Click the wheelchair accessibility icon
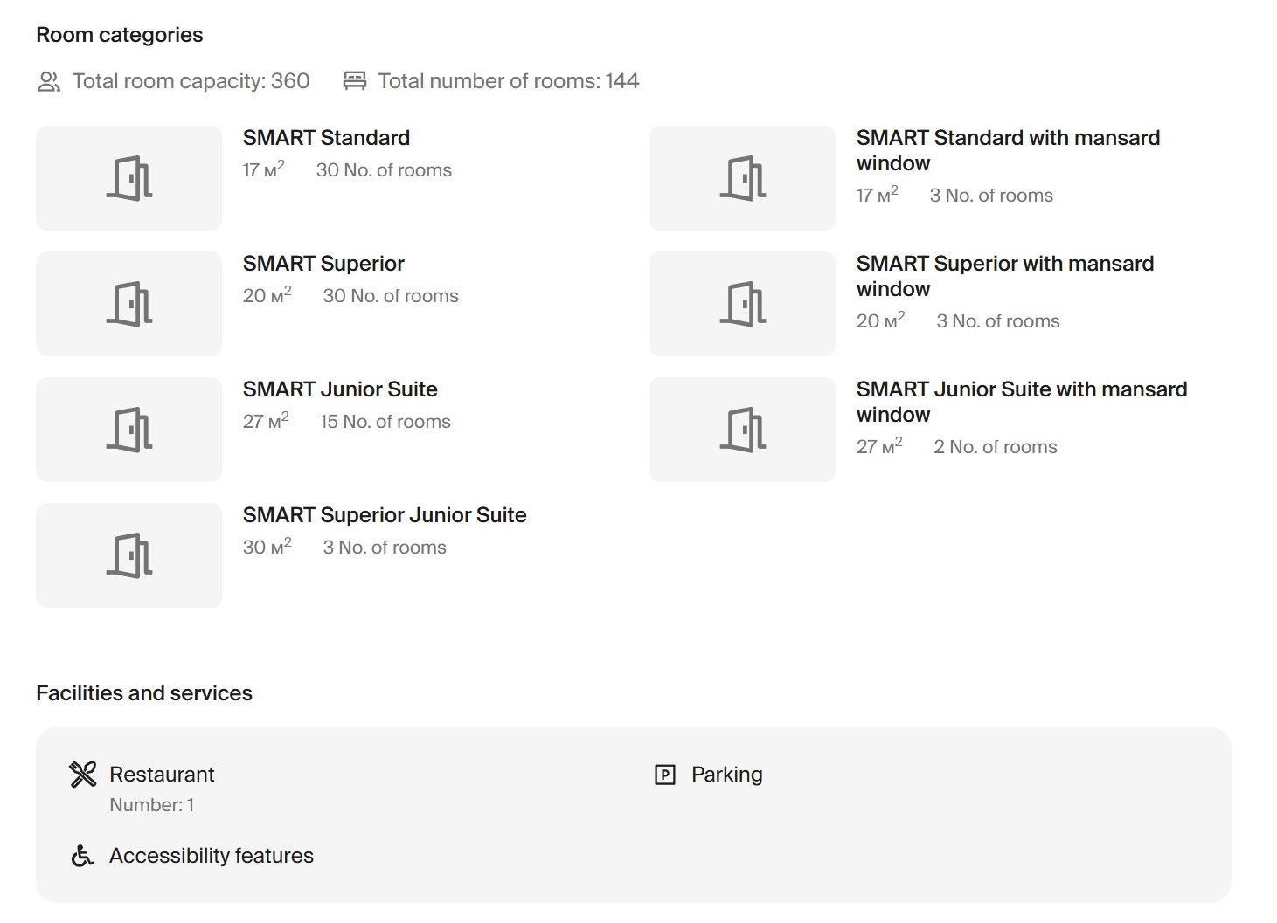 (82, 856)
